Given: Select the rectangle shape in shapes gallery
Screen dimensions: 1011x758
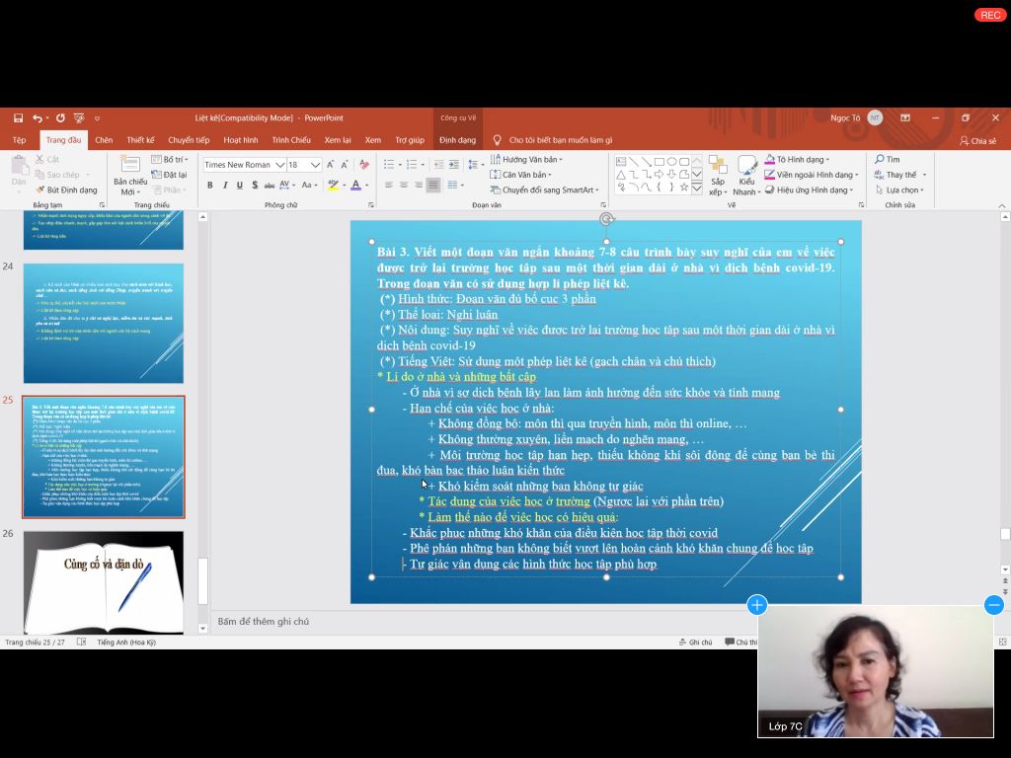Looking at the screenshot, I should coord(659,162).
